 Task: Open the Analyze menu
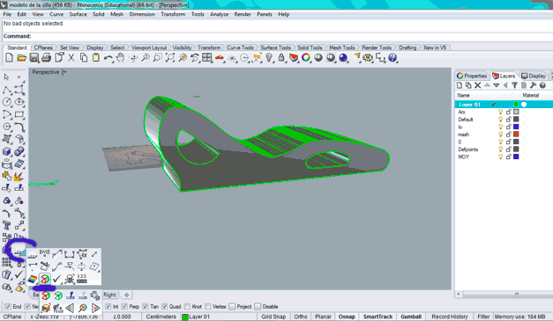(219, 14)
